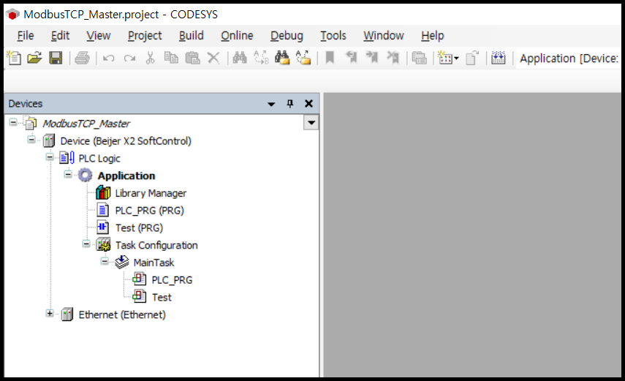
Task: Click the Print toolbar icon
Action: pos(82,59)
